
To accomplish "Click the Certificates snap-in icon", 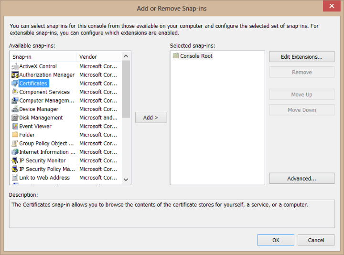I will [15, 84].
